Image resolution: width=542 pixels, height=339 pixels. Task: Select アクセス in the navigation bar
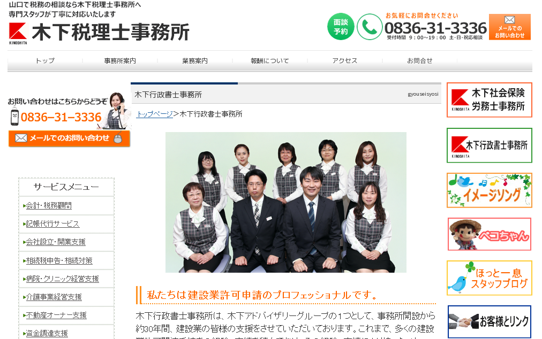[x=345, y=61]
